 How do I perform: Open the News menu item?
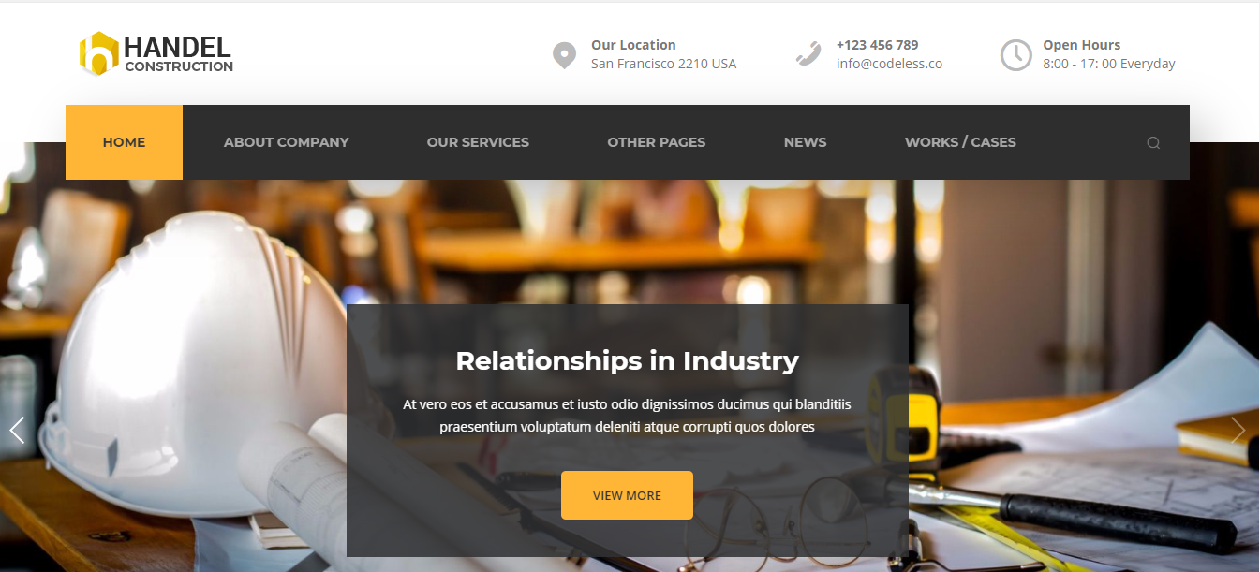click(x=805, y=142)
